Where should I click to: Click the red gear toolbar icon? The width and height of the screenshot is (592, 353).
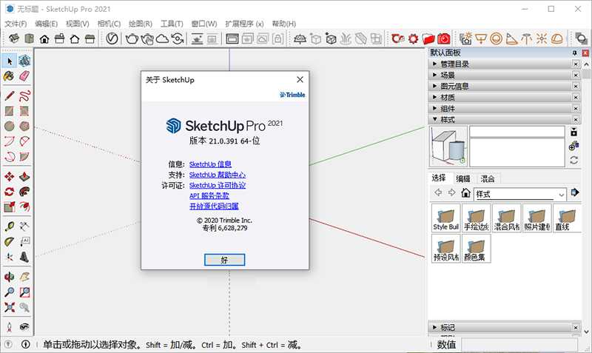414,38
